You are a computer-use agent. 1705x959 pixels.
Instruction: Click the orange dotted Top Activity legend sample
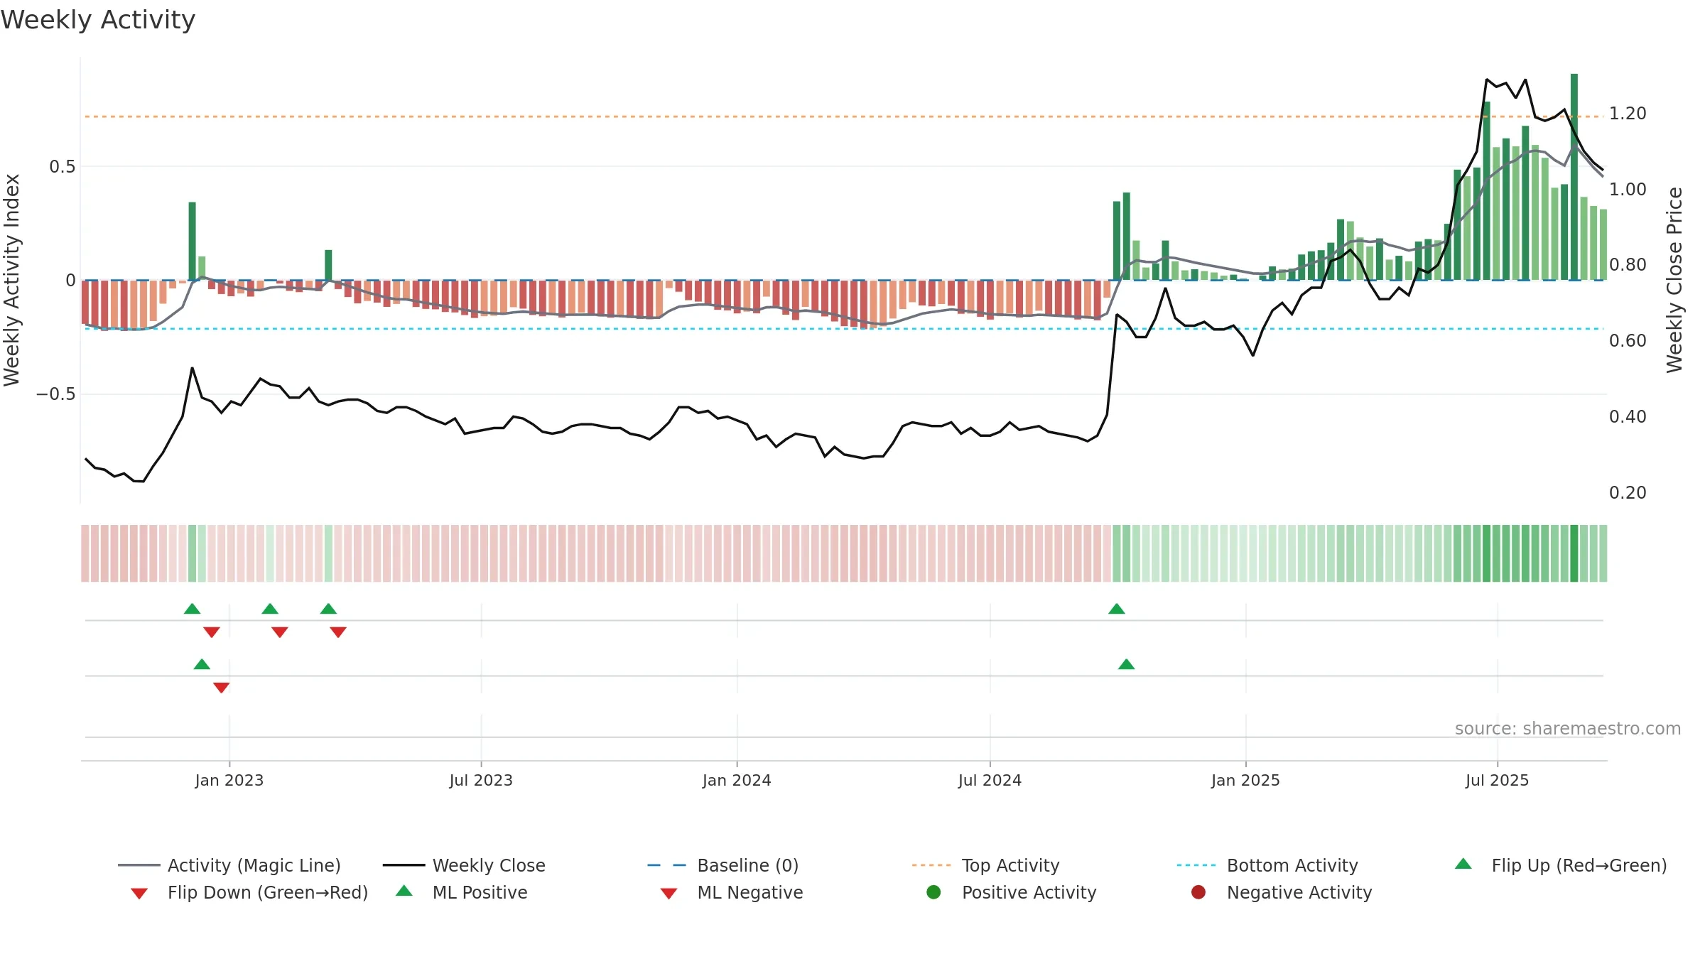coord(932,865)
